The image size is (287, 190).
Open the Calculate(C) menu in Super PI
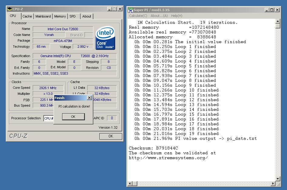point(138,16)
